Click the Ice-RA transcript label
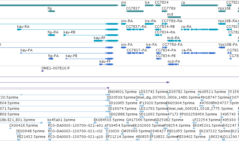 tap(151, 21)
